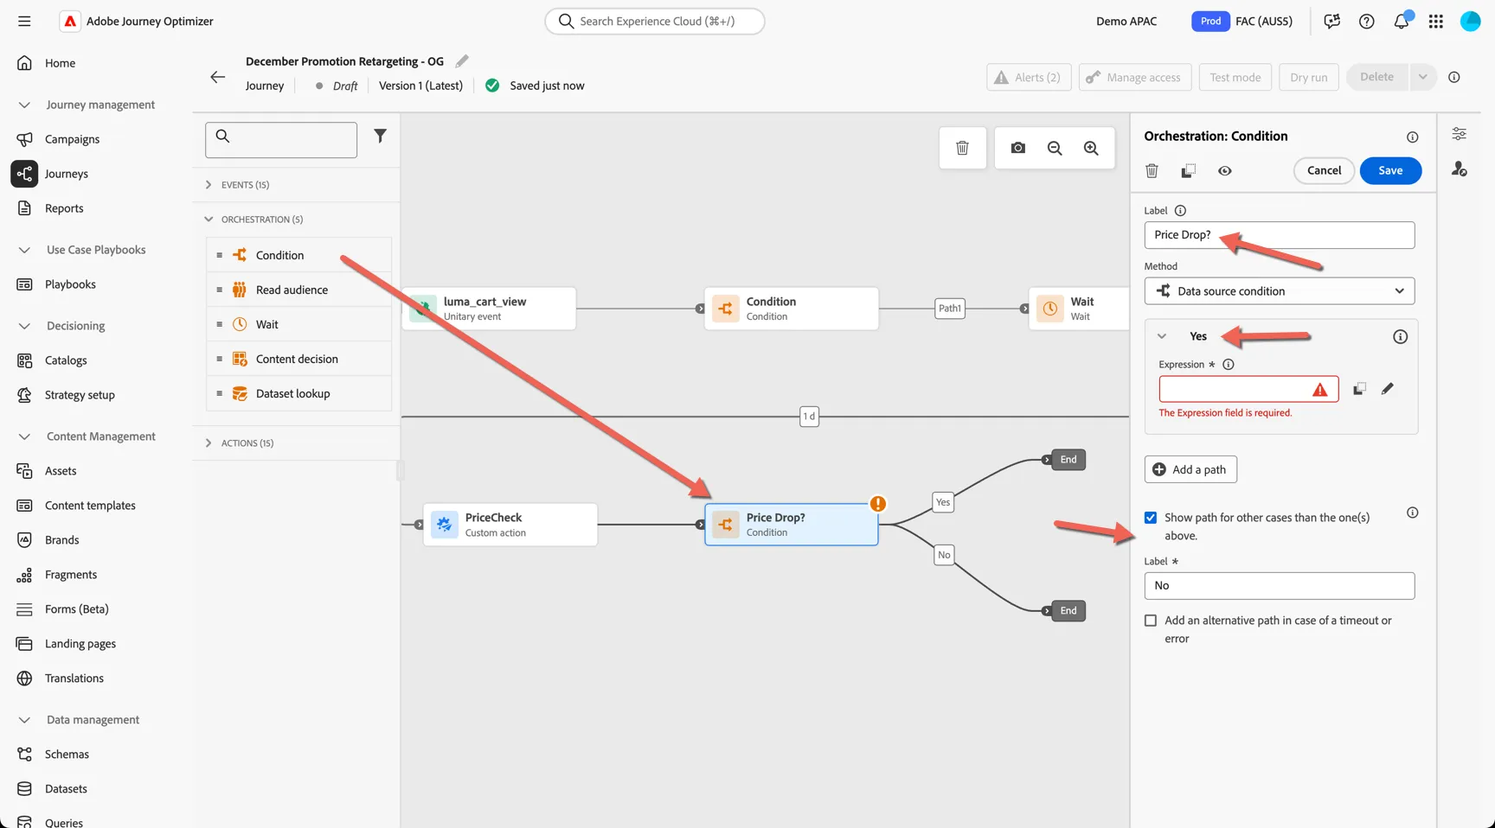This screenshot has width=1495, height=828.
Task: Delete the condition using panel trash icon
Action: 1152,171
